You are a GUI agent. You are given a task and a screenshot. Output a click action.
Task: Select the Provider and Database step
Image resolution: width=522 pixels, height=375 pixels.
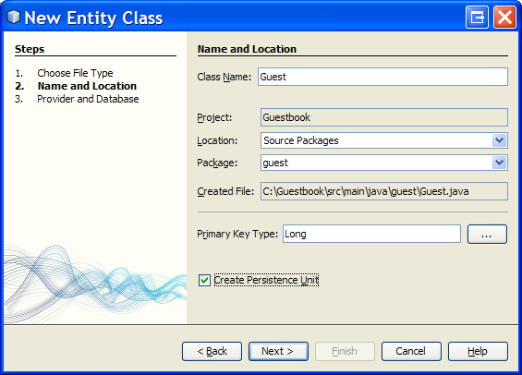[88, 99]
